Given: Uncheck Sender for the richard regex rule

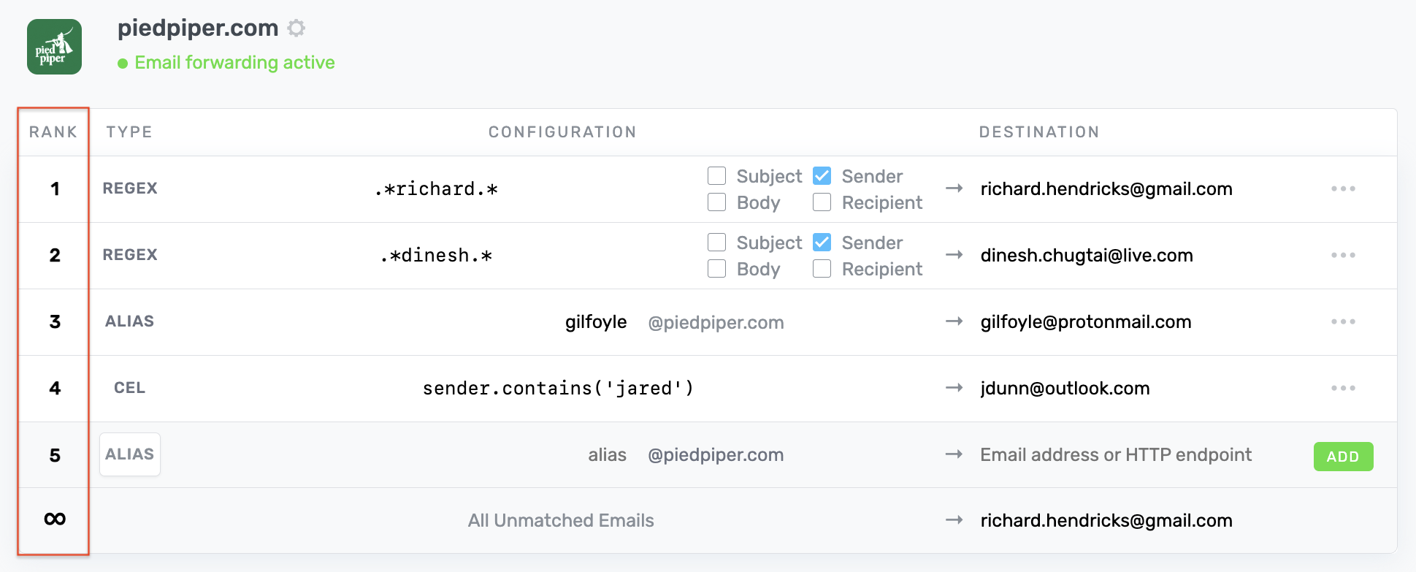Looking at the screenshot, I should coord(822,176).
